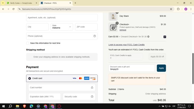Screen dimensions: 194x109
Task: Click the American Express logo
Action: (87, 78)
